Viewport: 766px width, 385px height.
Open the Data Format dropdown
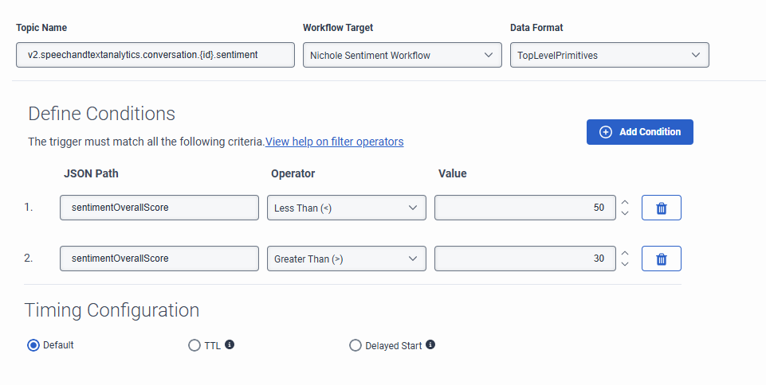point(609,55)
